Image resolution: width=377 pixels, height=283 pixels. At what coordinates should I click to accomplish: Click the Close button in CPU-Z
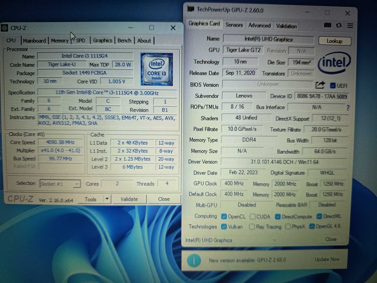tap(164, 199)
